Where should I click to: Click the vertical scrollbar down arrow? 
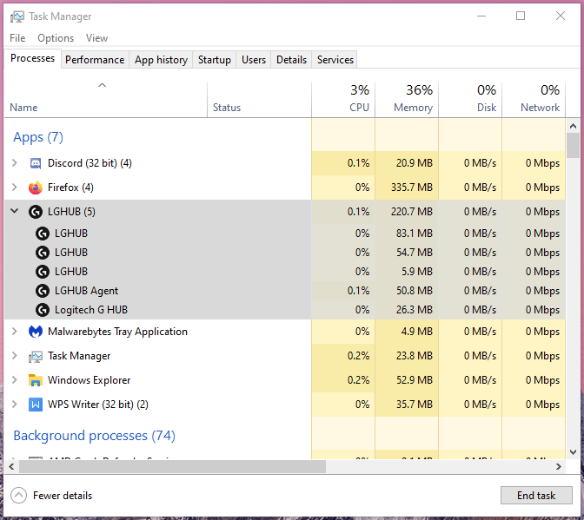573,452
